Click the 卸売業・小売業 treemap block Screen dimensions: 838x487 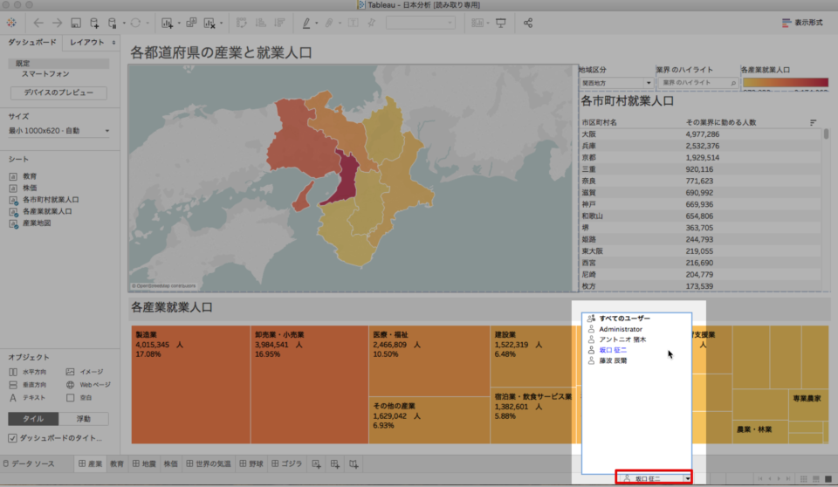point(309,384)
